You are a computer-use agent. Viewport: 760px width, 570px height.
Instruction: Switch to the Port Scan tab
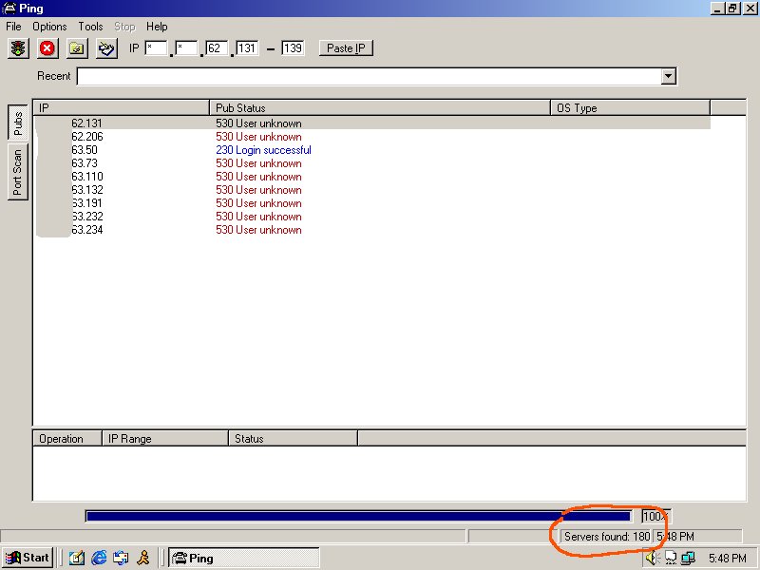pos(17,172)
